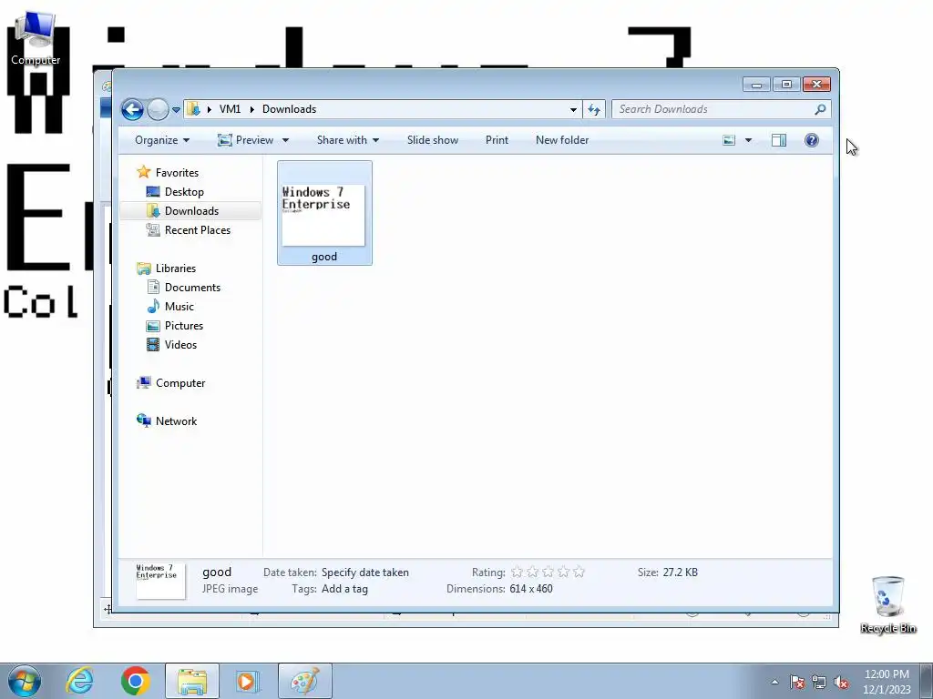Click the Preview button
The image size is (933, 699).
point(246,140)
